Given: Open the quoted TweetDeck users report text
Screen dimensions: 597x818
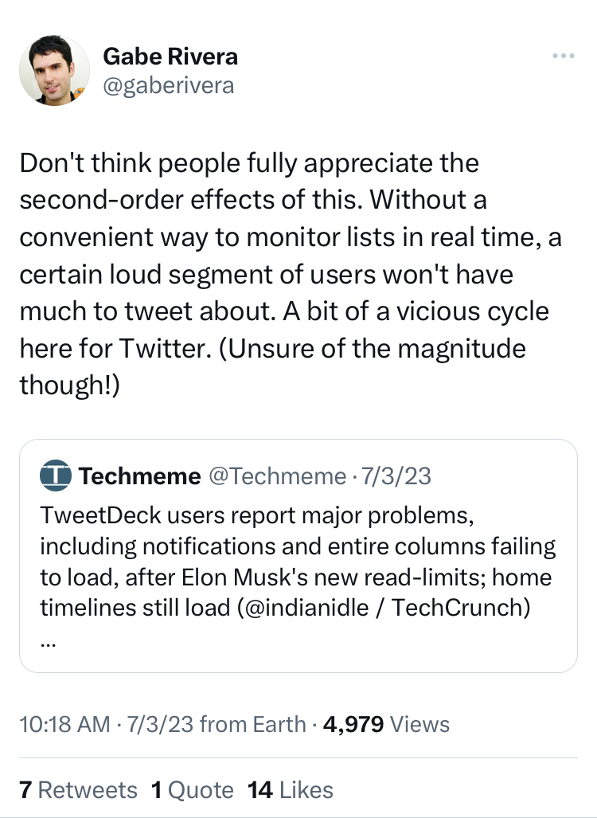Looking at the screenshot, I should pyautogui.click(x=256, y=517).
